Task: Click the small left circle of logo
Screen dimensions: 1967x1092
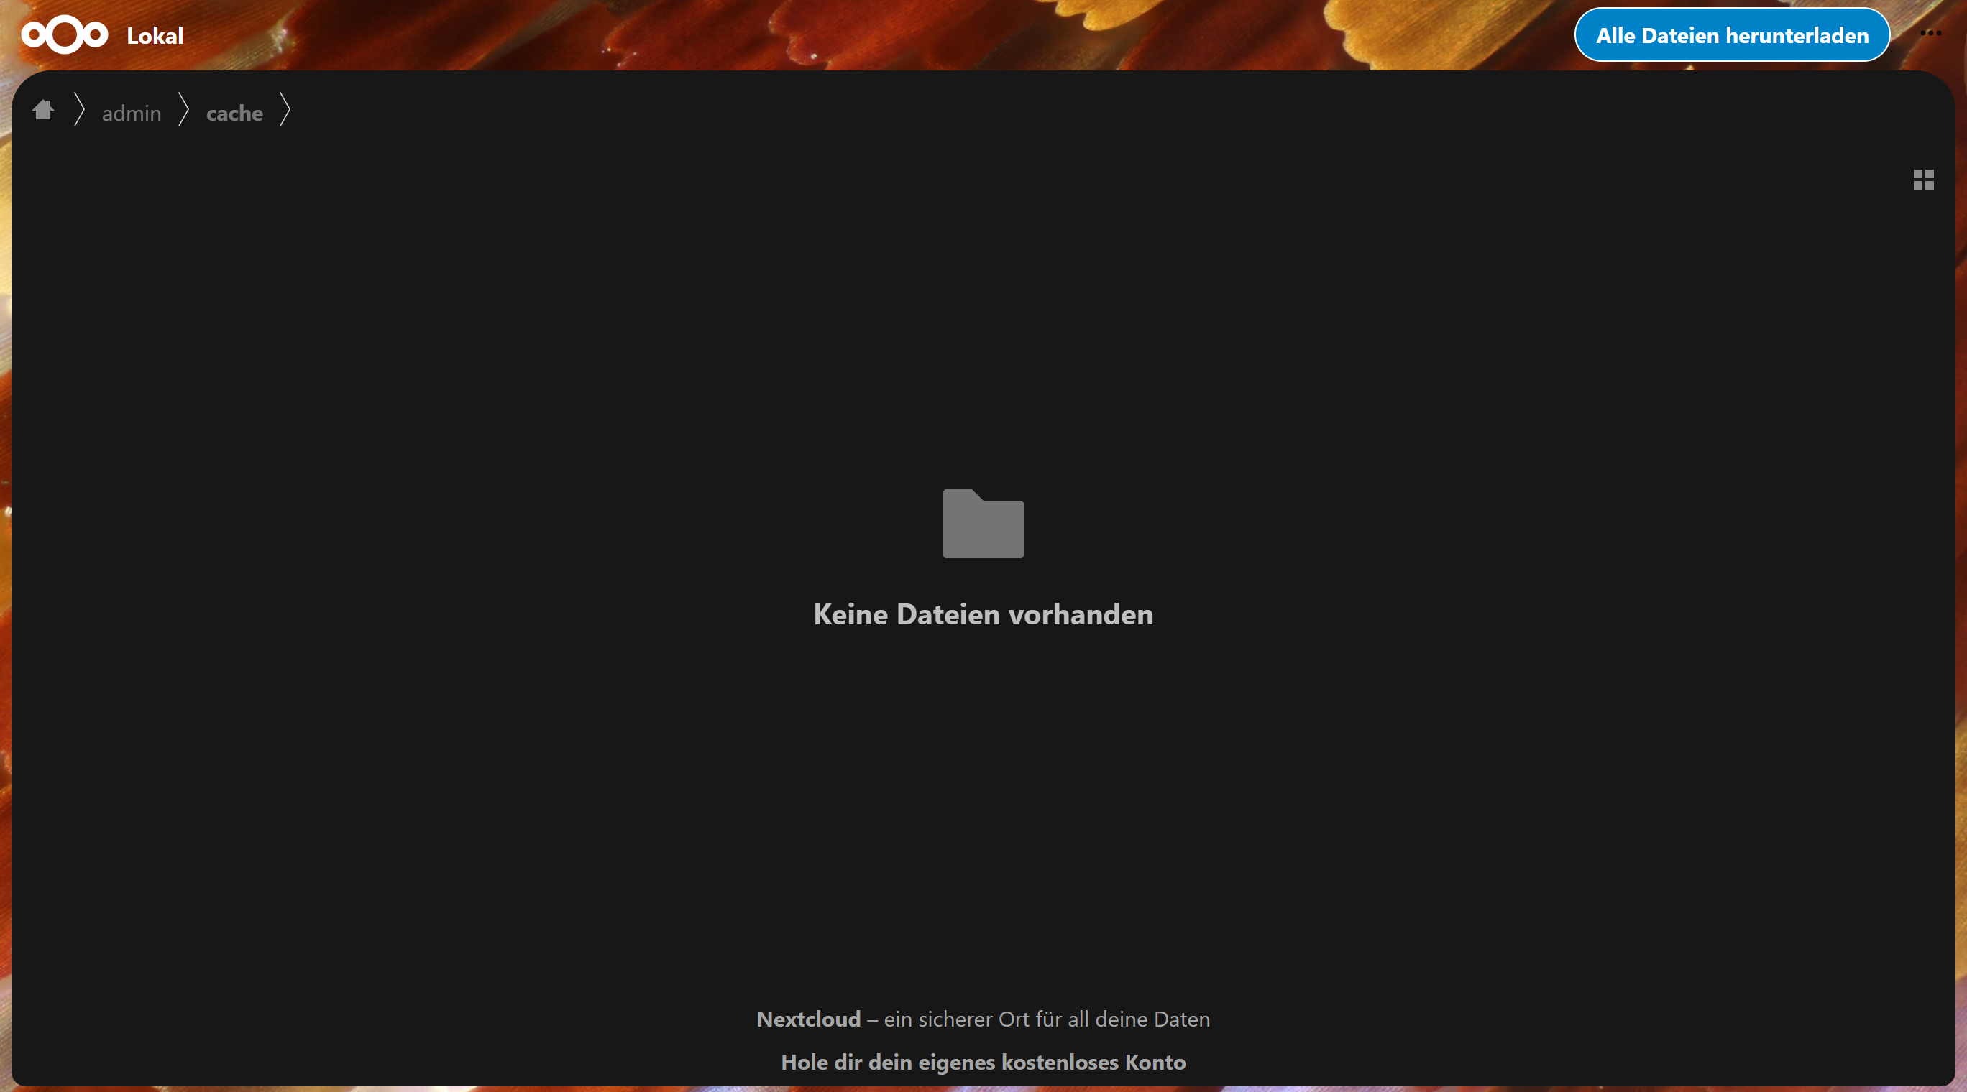Action: (34, 35)
